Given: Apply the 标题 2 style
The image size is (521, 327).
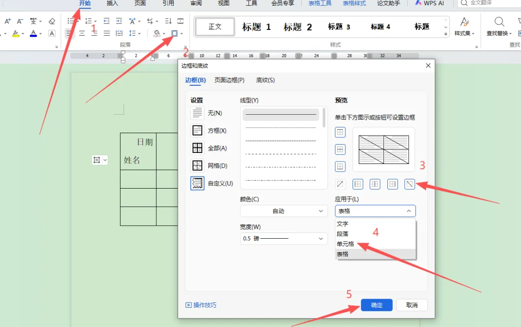Looking at the screenshot, I should (298, 27).
